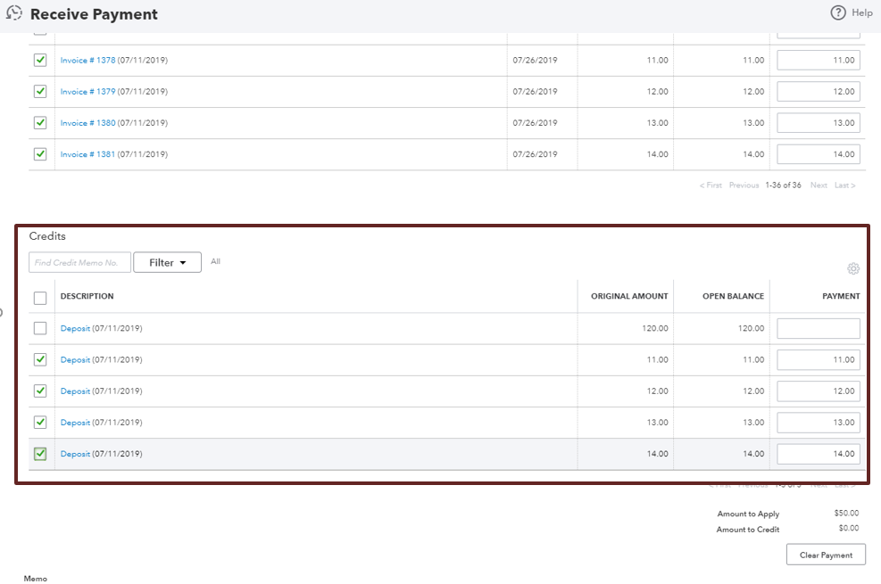The image size is (881, 584).
Task: Open the 14.00 Deposit link
Action: pyautogui.click(x=75, y=454)
